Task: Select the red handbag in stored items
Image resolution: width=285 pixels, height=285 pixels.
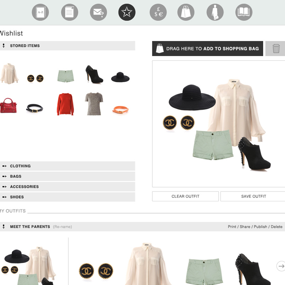Action: [x=8, y=105]
